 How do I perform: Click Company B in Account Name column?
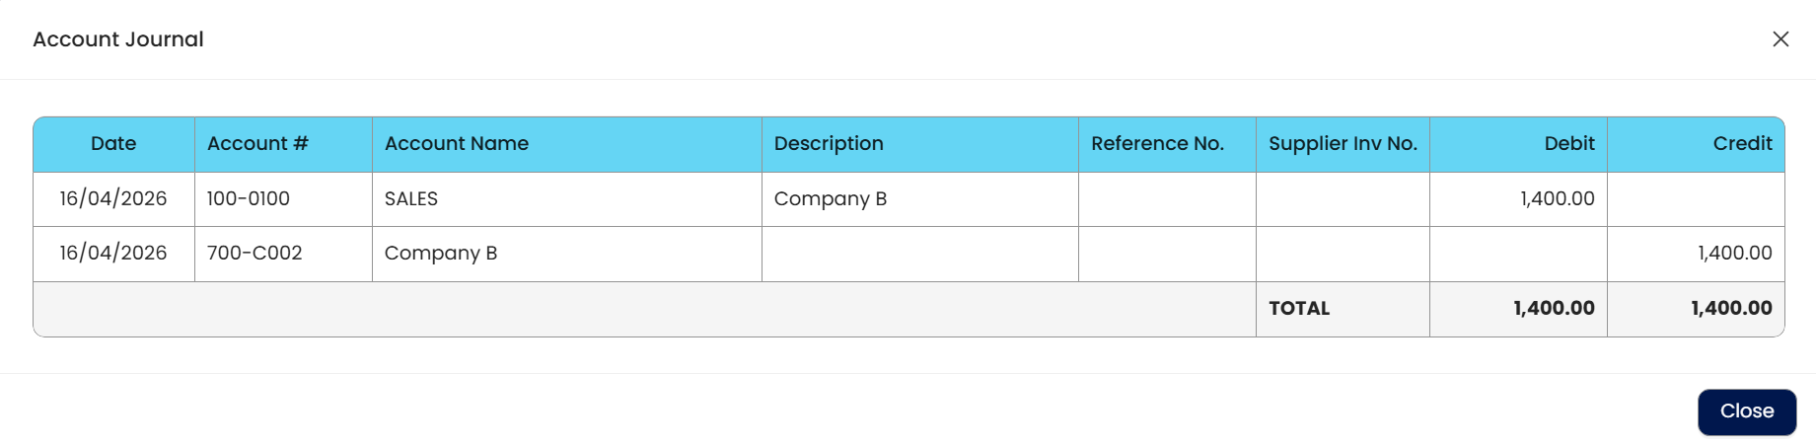(441, 254)
